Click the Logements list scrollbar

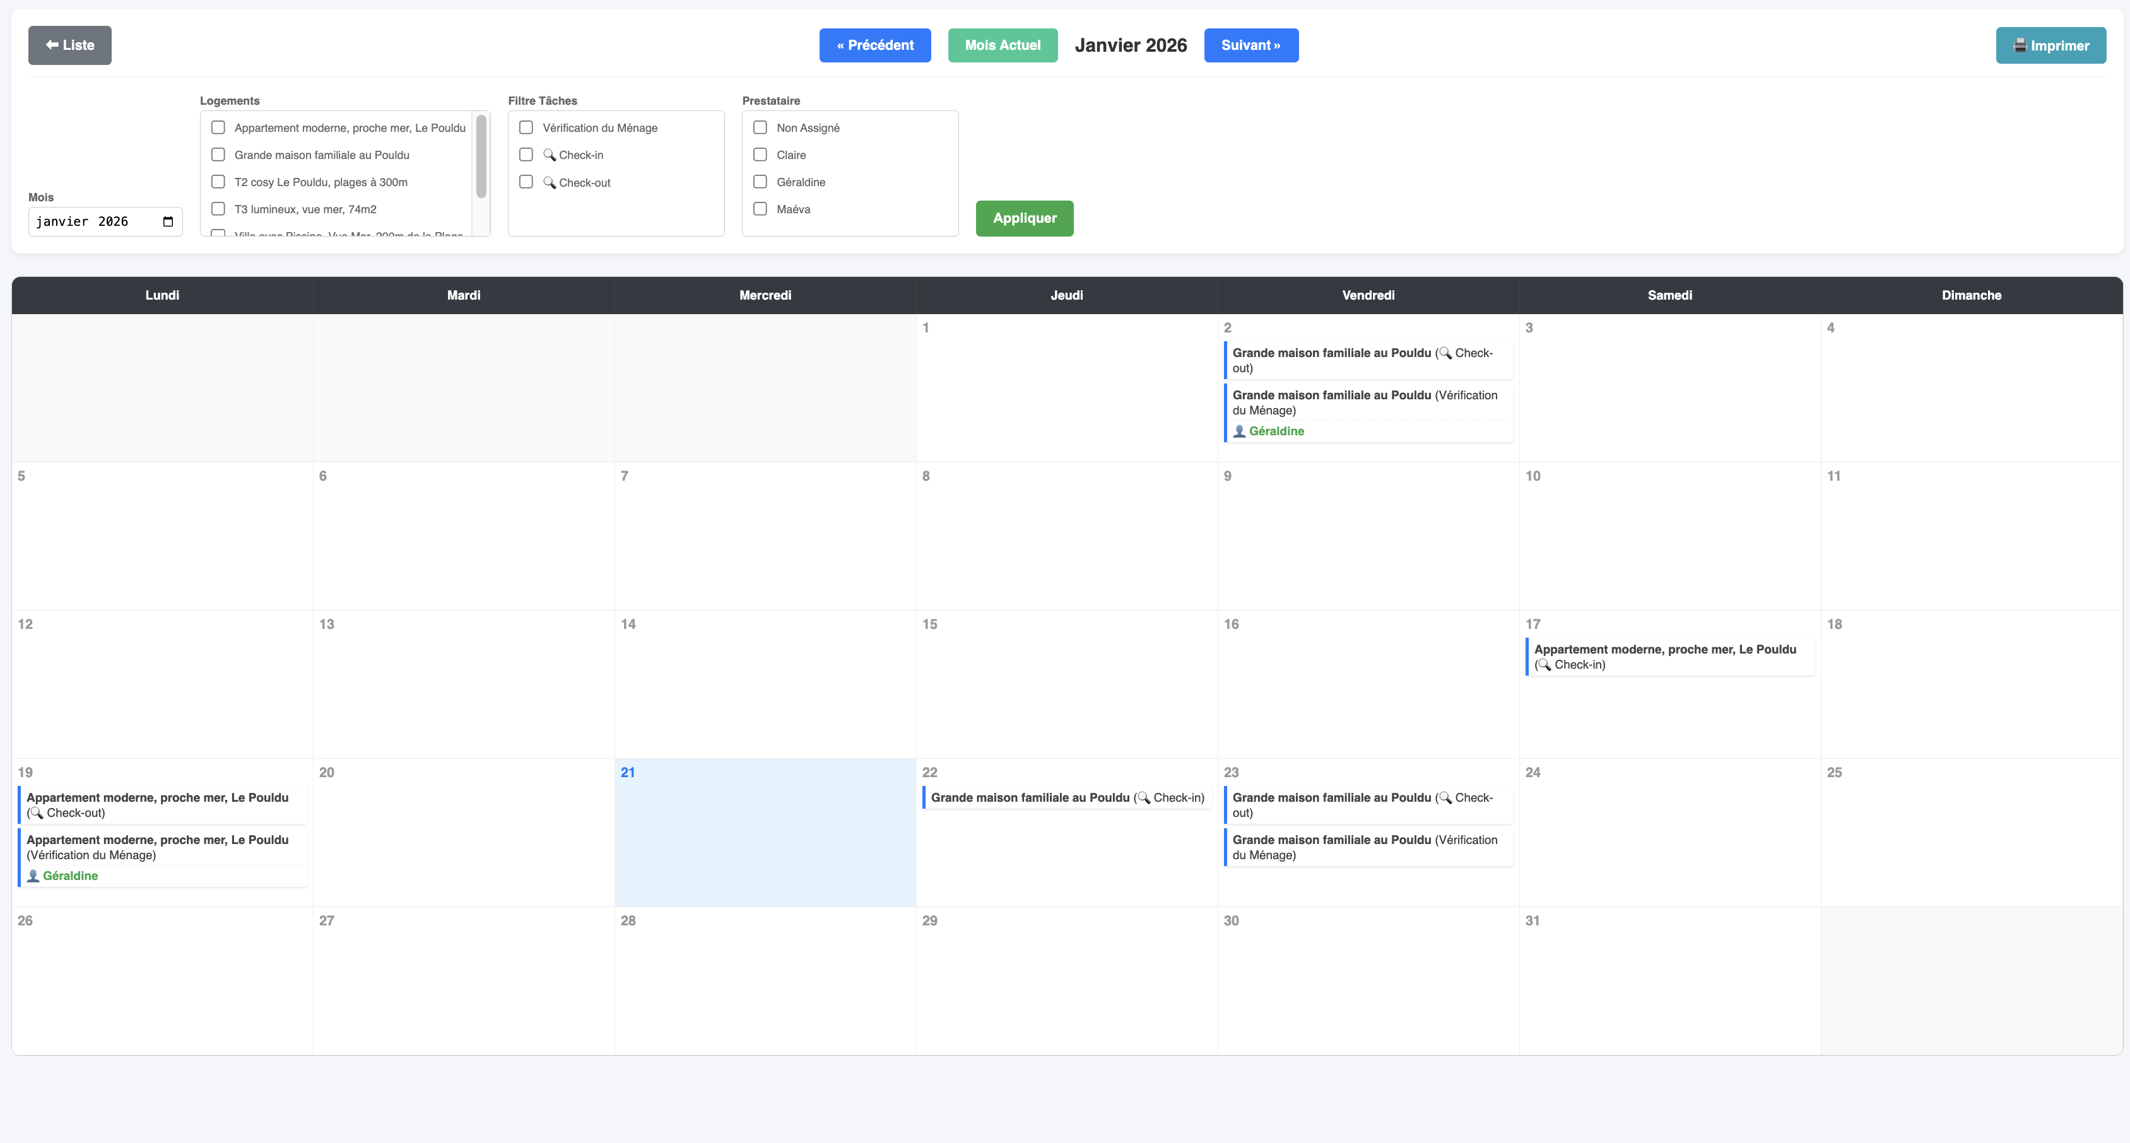pyautogui.click(x=481, y=157)
